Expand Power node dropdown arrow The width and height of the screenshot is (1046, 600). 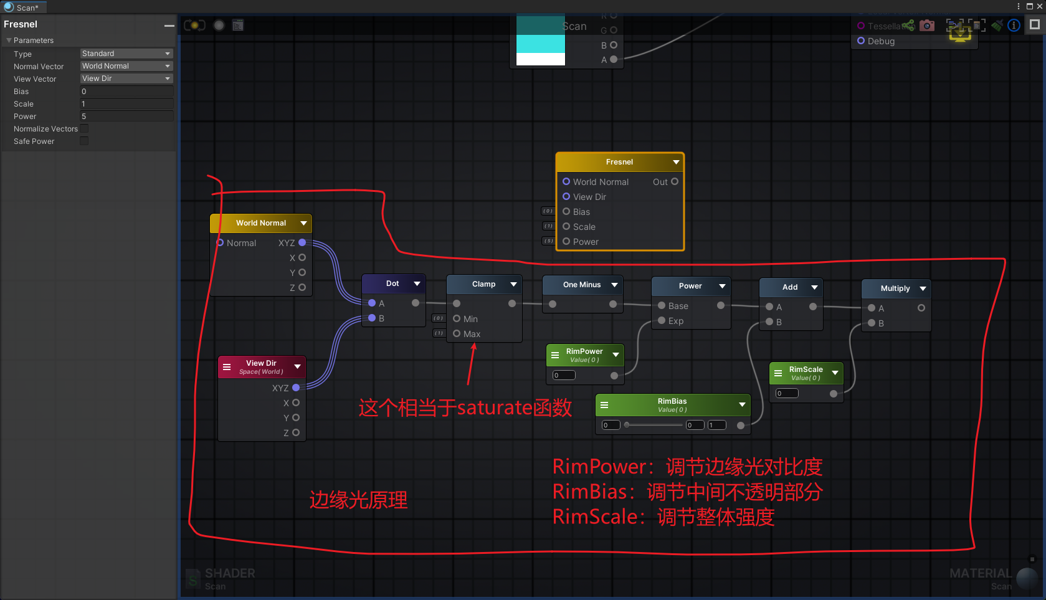(722, 286)
